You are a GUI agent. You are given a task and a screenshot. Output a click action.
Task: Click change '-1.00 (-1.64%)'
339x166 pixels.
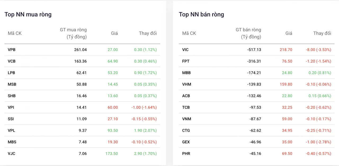click(144, 107)
